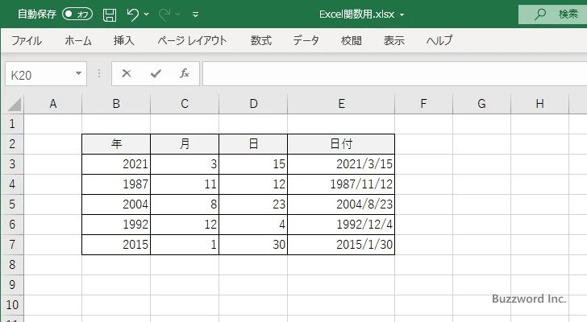Select column B header
587x322 pixels.
(x=116, y=104)
